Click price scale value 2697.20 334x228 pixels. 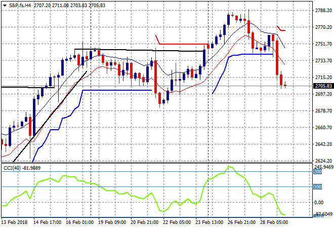coord(323,94)
